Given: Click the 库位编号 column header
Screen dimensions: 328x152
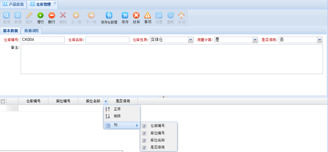Looking at the screenshot, I should coord(63,101).
